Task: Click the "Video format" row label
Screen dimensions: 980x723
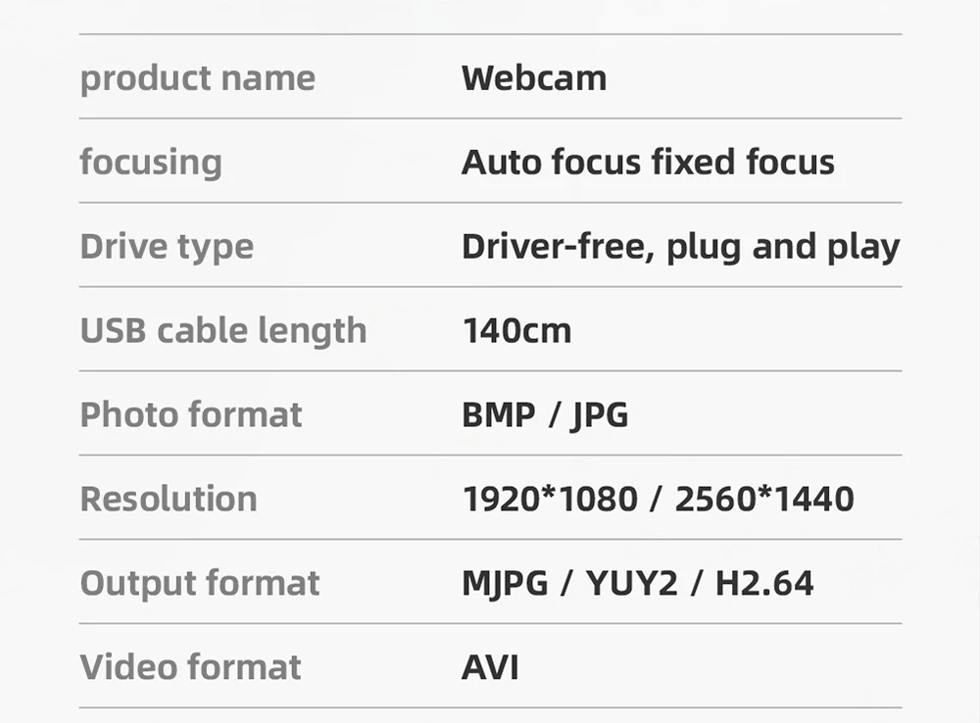Action: (x=191, y=668)
